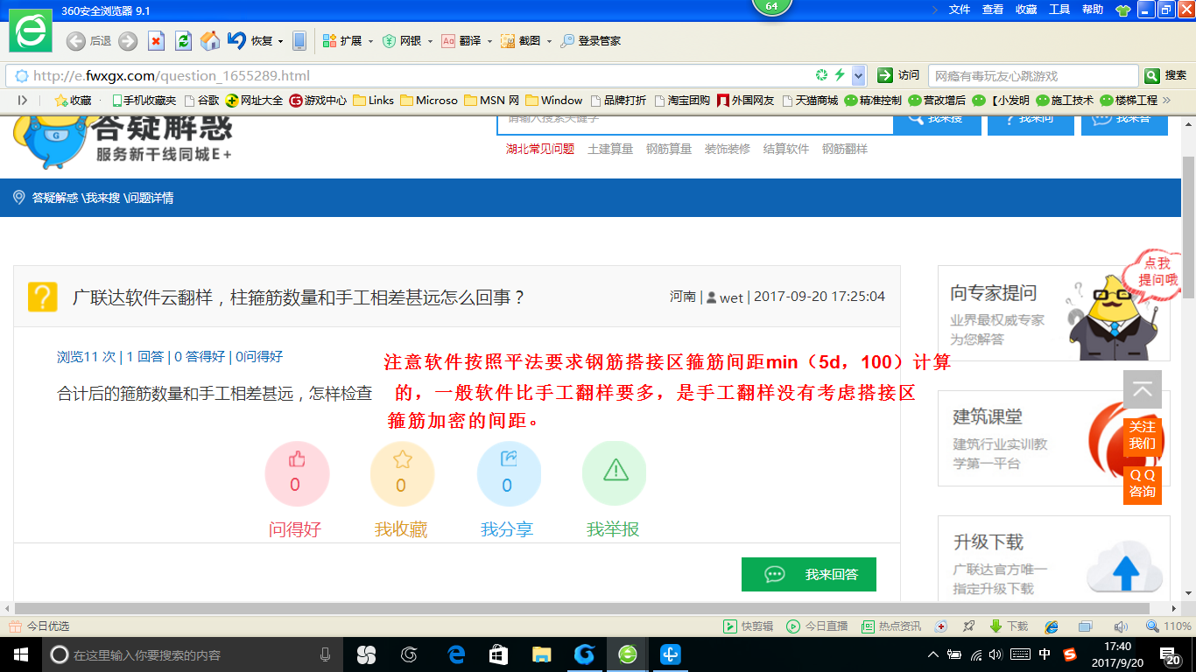Click the orange QQ咨询 button
This screenshot has width=1196, height=672.
tap(1143, 484)
